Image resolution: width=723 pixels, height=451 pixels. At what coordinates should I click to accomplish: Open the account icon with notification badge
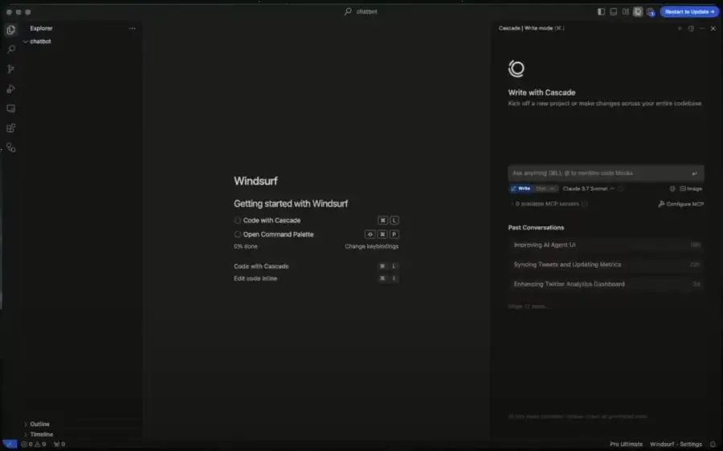click(651, 12)
